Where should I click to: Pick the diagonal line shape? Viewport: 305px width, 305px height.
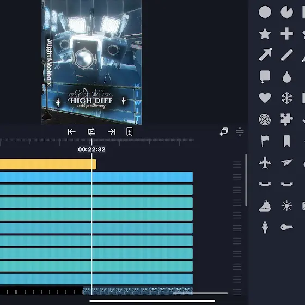point(286,55)
